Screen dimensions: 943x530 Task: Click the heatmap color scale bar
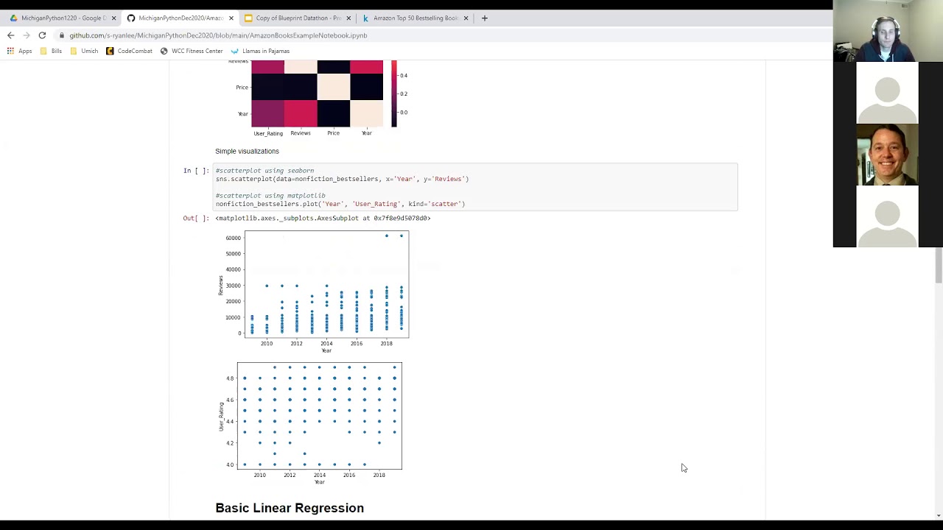pyautogui.click(x=394, y=93)
